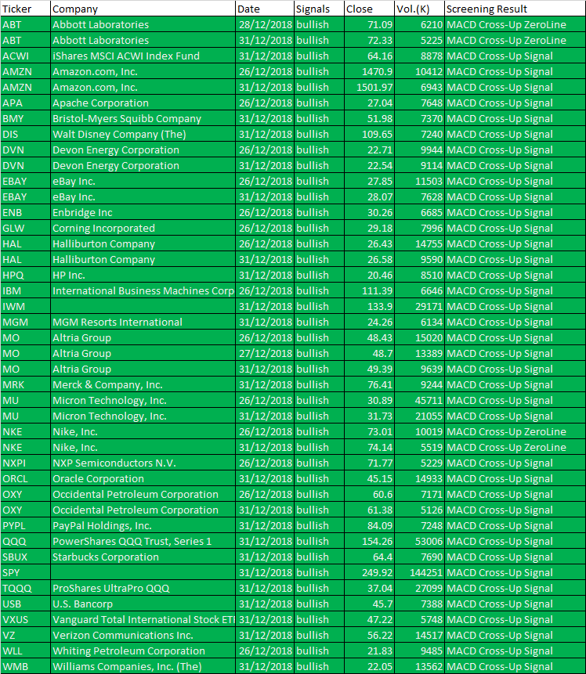Click volume 11503 cell

tap(419, 181)
